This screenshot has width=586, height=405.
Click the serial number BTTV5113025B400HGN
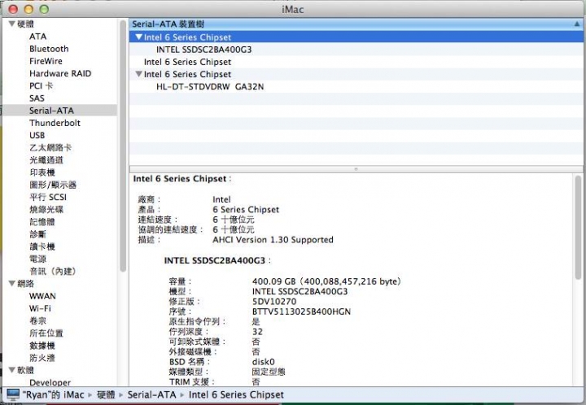click(301, 311)
